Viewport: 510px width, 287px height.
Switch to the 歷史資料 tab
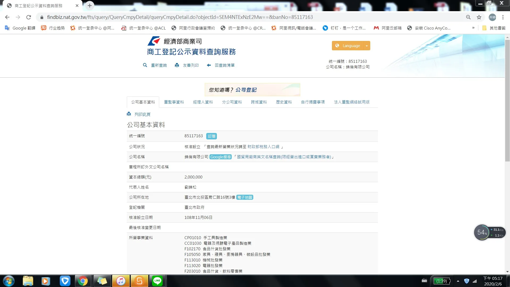click(284, 102)
